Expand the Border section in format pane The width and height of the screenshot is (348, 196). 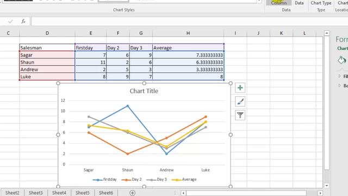click(x=343, y=85)
